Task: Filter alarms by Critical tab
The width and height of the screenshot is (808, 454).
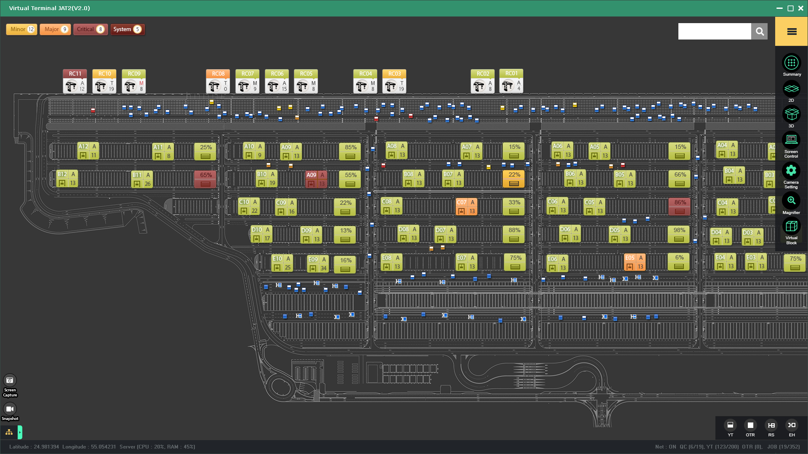Action: [90, 29]
